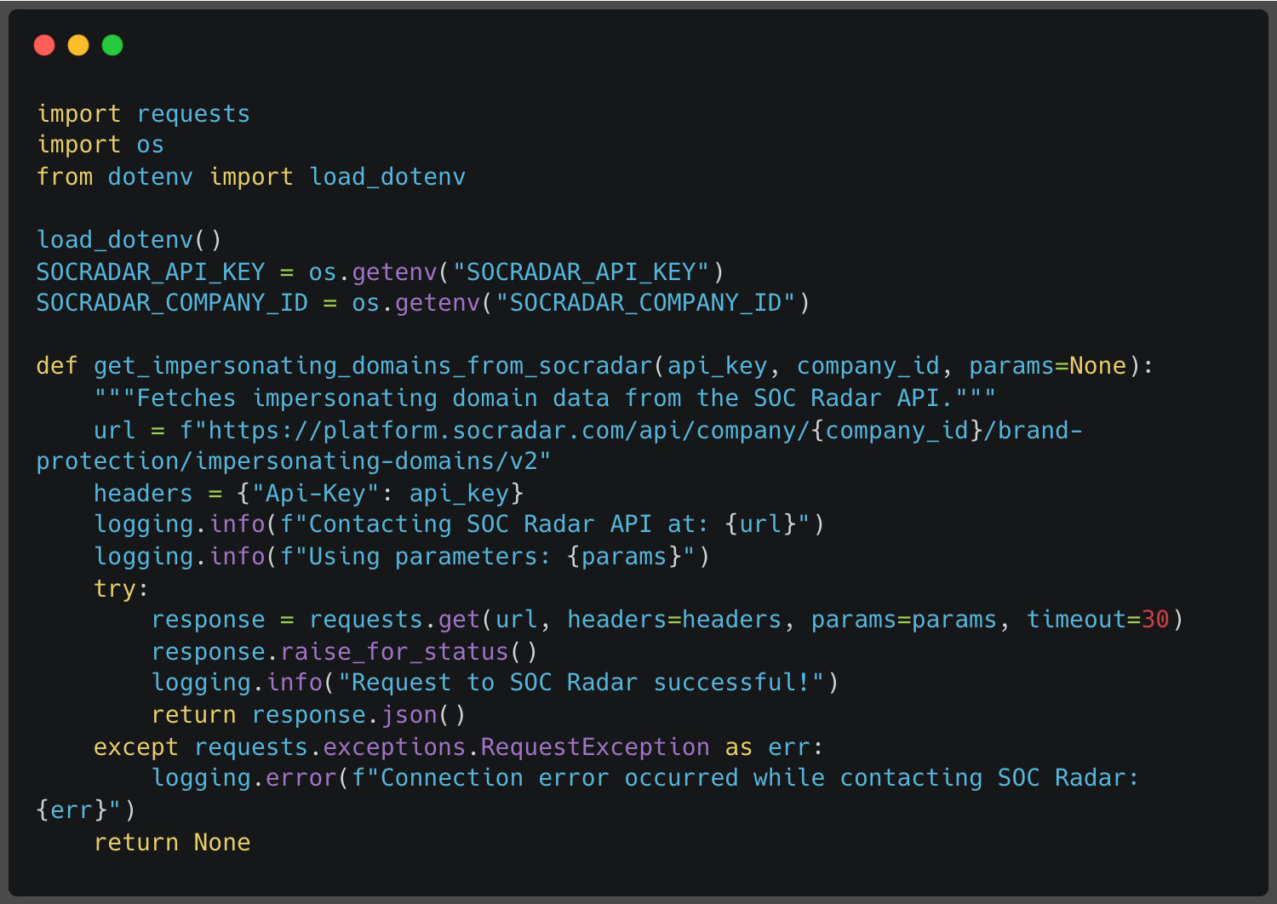
Task: Click the yellow minimize window dot
Action: click(78, 45)
